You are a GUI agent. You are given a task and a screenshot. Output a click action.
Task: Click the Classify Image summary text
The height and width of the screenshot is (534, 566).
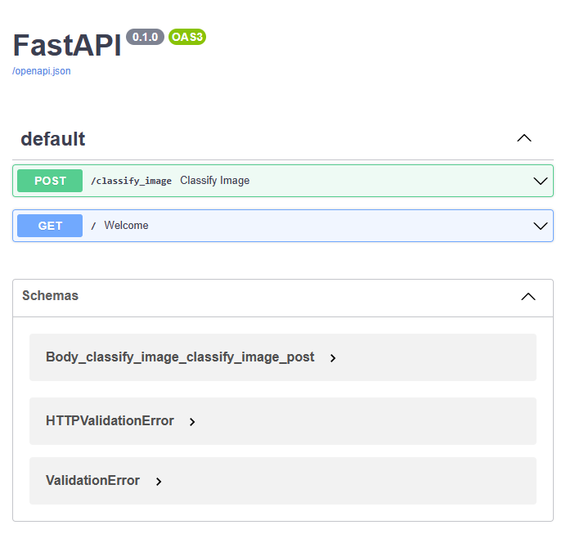pos(215,181)
